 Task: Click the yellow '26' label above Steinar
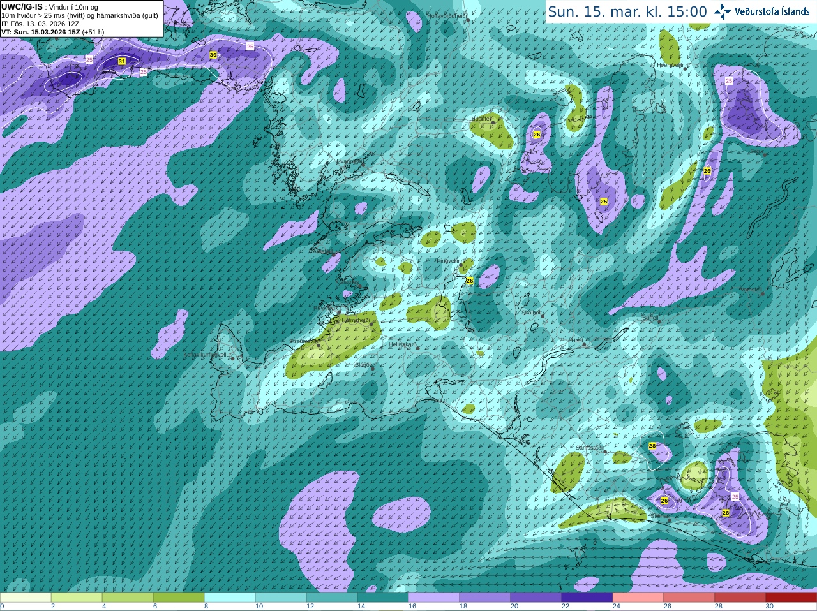[664, 501]
